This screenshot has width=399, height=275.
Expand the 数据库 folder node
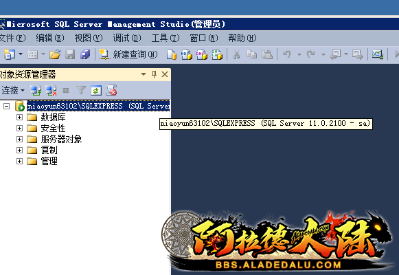(x=19, y=117)
